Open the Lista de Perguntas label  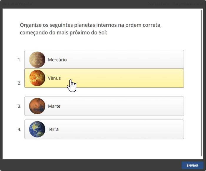click(x=20, y=4)
